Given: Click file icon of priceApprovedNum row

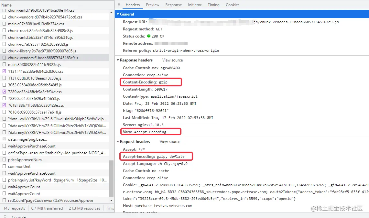Looking at the screenshot, I should point(4,159).
